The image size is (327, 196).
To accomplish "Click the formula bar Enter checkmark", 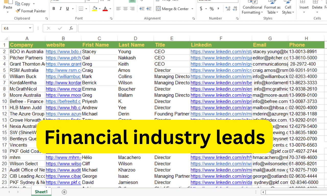I will pos(60,28).
